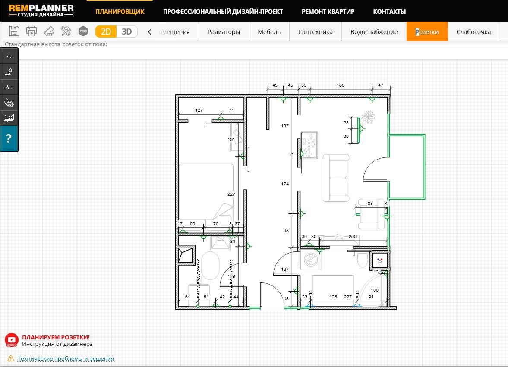Open the help question mark panel
Image resolution: width=508 pixels, height=367 pixels.
point(9,138)
